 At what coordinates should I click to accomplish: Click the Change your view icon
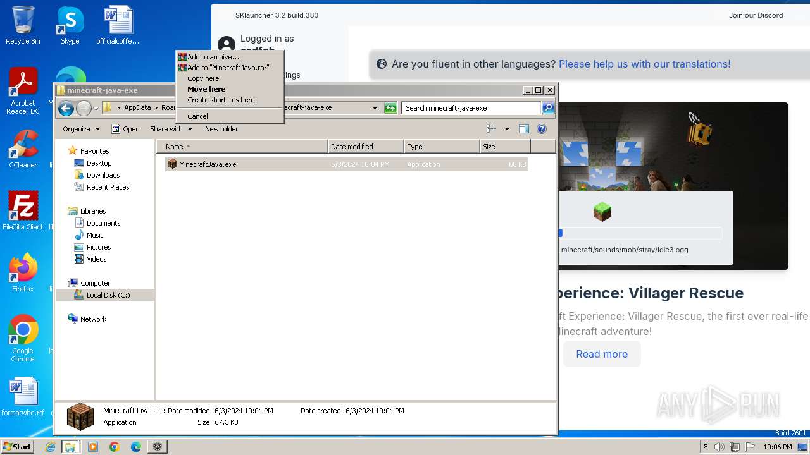[x=492, y=129]
